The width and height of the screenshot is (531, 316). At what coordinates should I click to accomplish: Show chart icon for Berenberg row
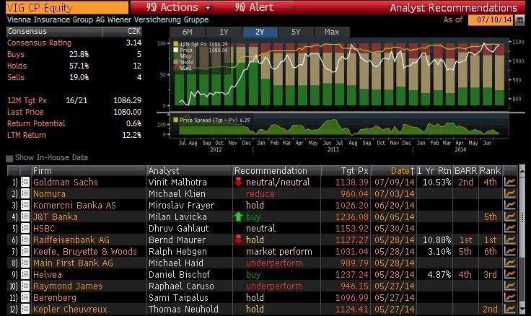509,297
